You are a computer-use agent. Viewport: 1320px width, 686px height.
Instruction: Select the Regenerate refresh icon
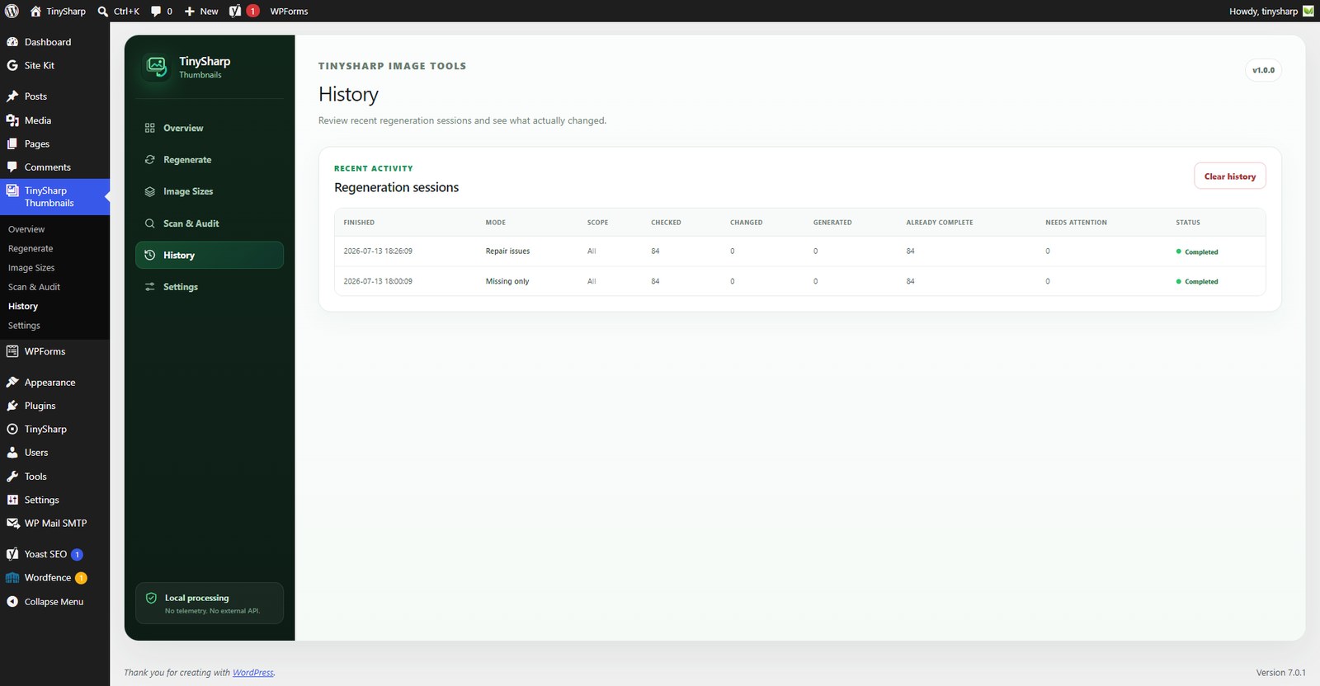149,160
